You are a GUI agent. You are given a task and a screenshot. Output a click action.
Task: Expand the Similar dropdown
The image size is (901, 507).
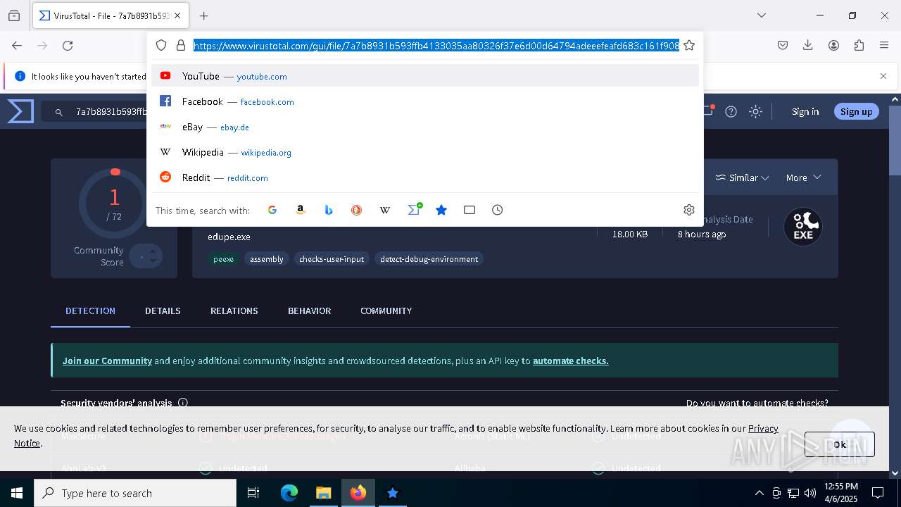coord(742,177)
